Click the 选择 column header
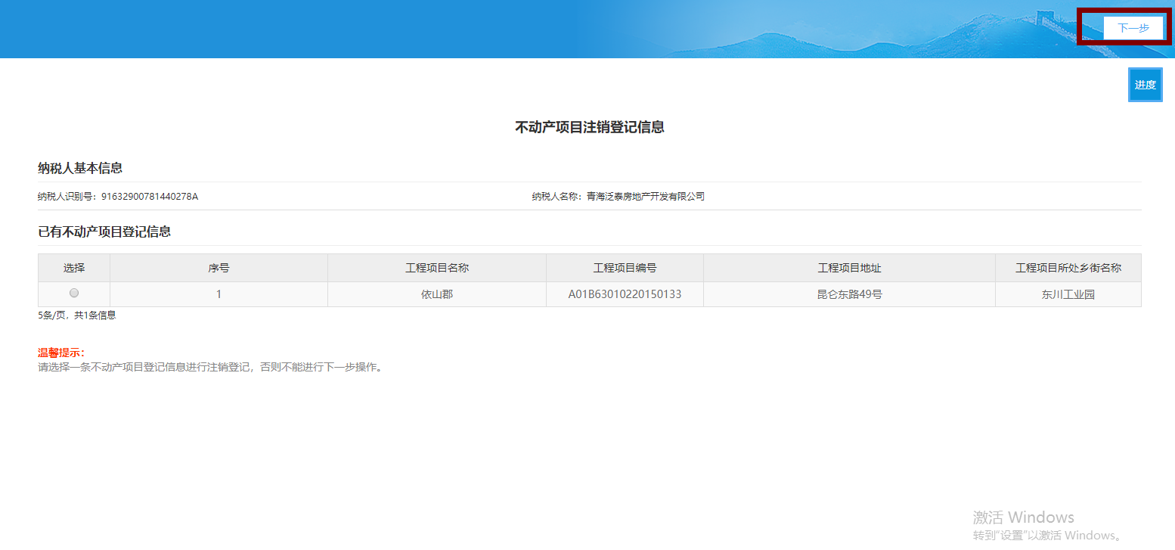Viewport: 1175px width, 550px height. tap(74, 268)
